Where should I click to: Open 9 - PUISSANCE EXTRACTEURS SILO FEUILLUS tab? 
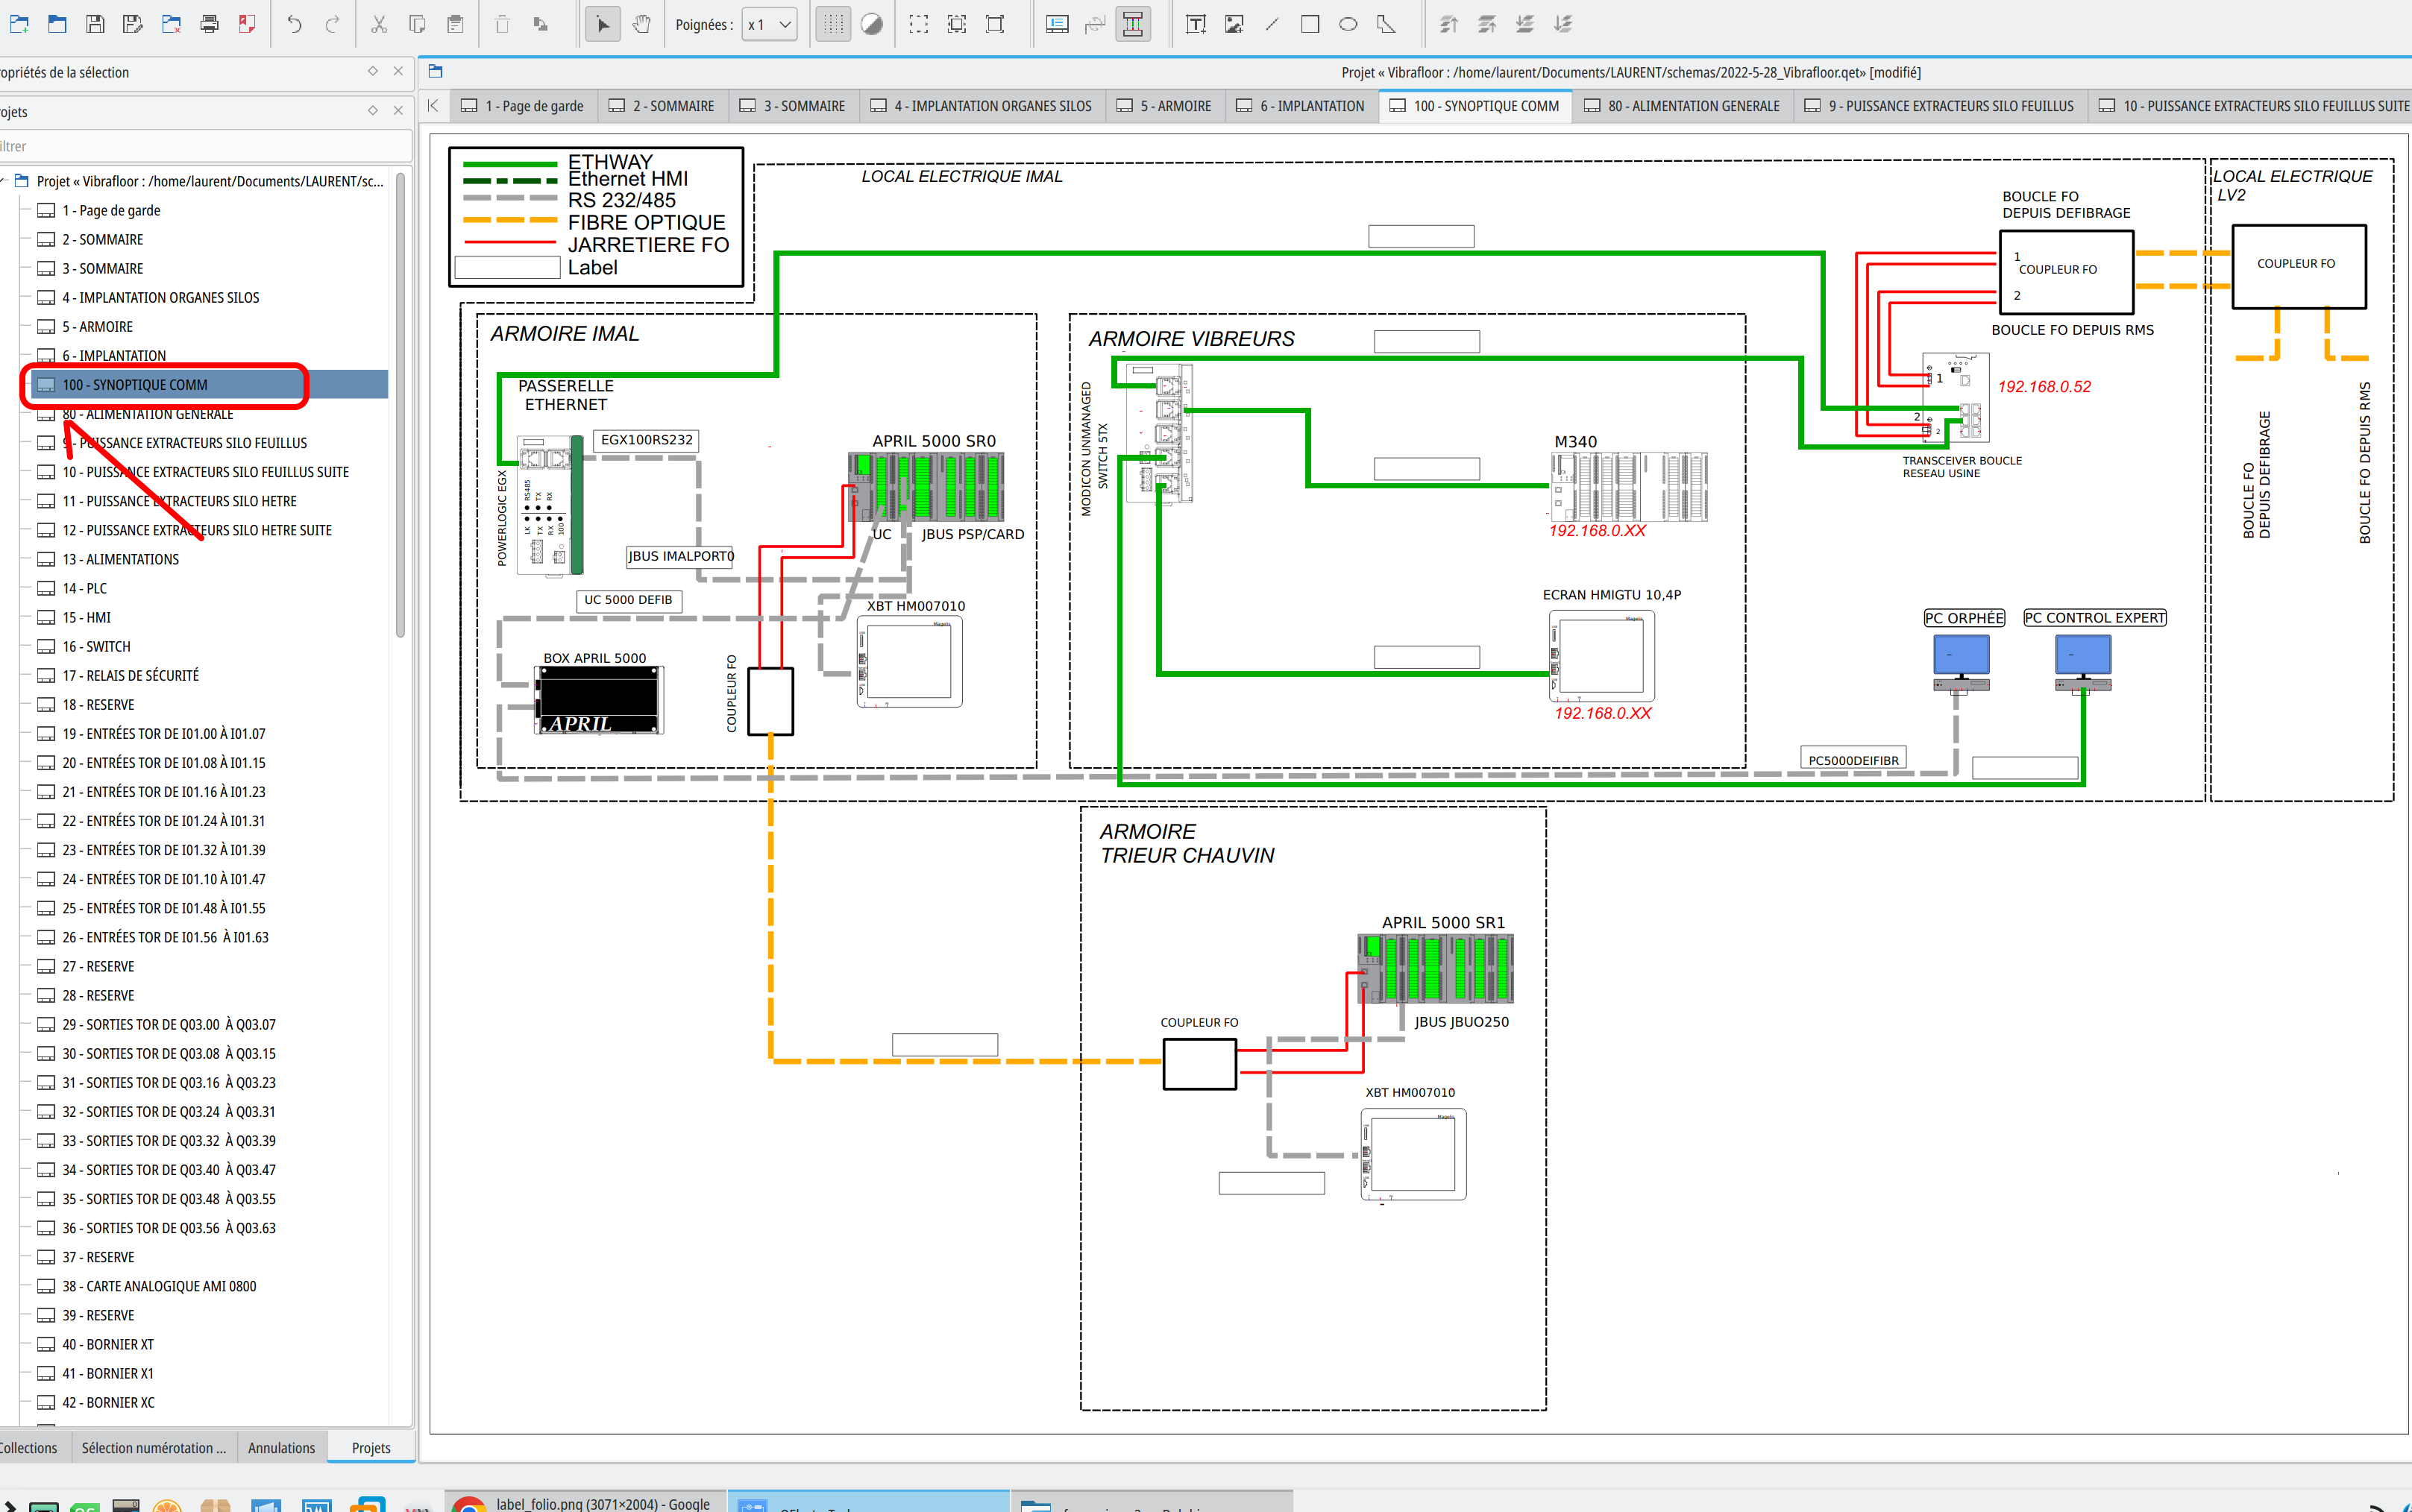tap(1940, 106)
